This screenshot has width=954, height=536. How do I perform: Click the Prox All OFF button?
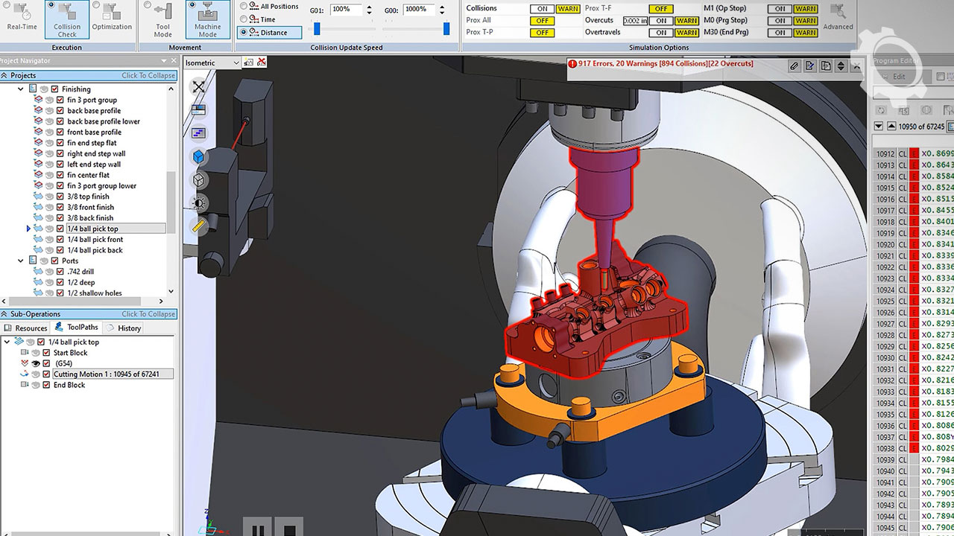[542, 21]
